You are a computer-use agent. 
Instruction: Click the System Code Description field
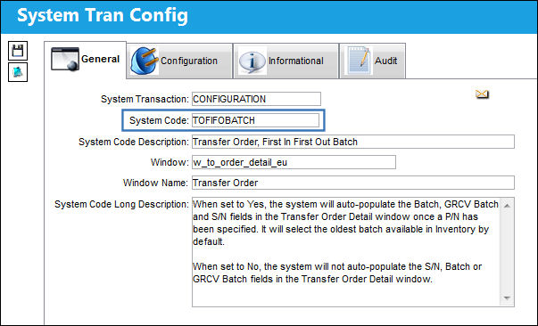[353, 142]
